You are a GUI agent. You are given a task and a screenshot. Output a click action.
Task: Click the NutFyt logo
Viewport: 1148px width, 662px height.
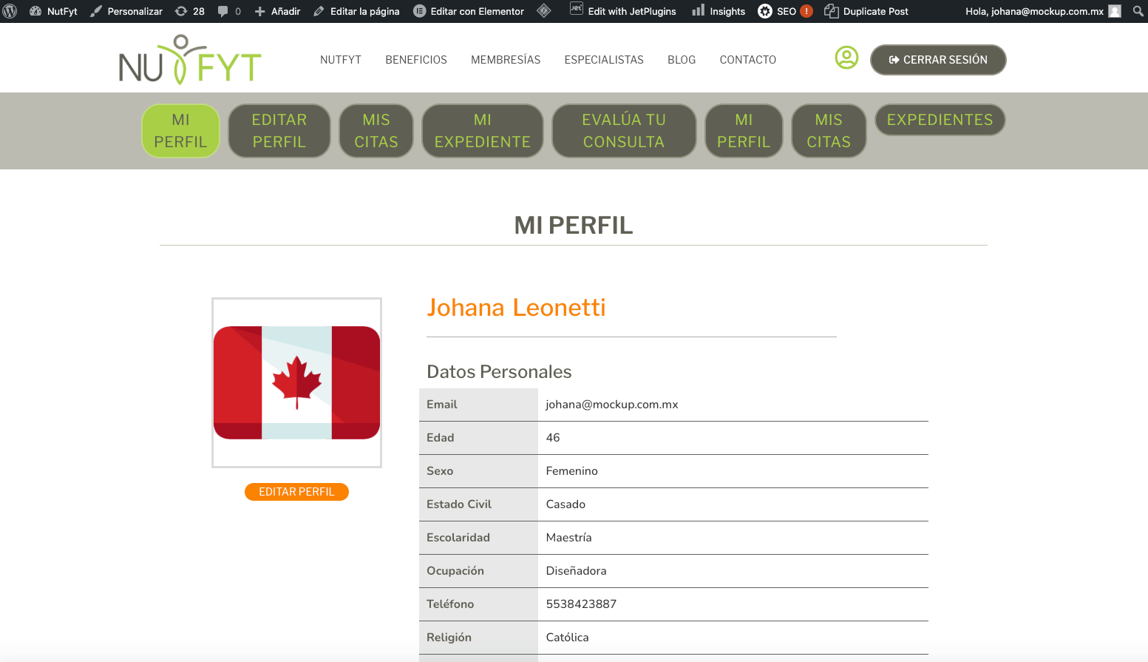[x=190, y=60]
